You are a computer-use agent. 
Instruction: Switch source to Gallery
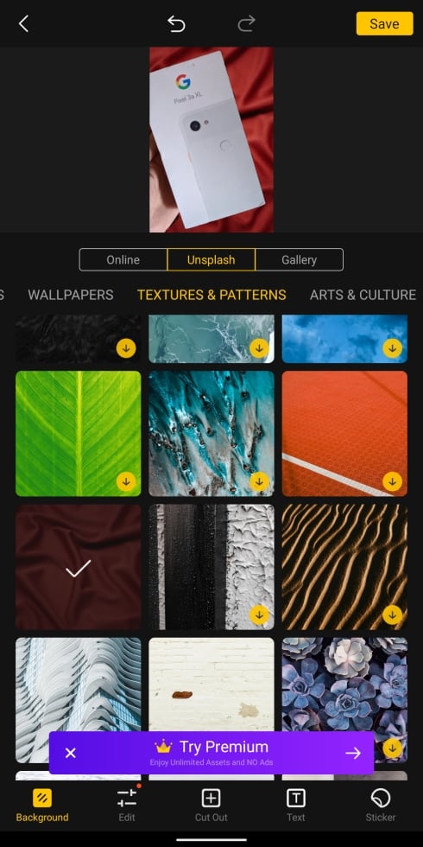click(299, 260)
